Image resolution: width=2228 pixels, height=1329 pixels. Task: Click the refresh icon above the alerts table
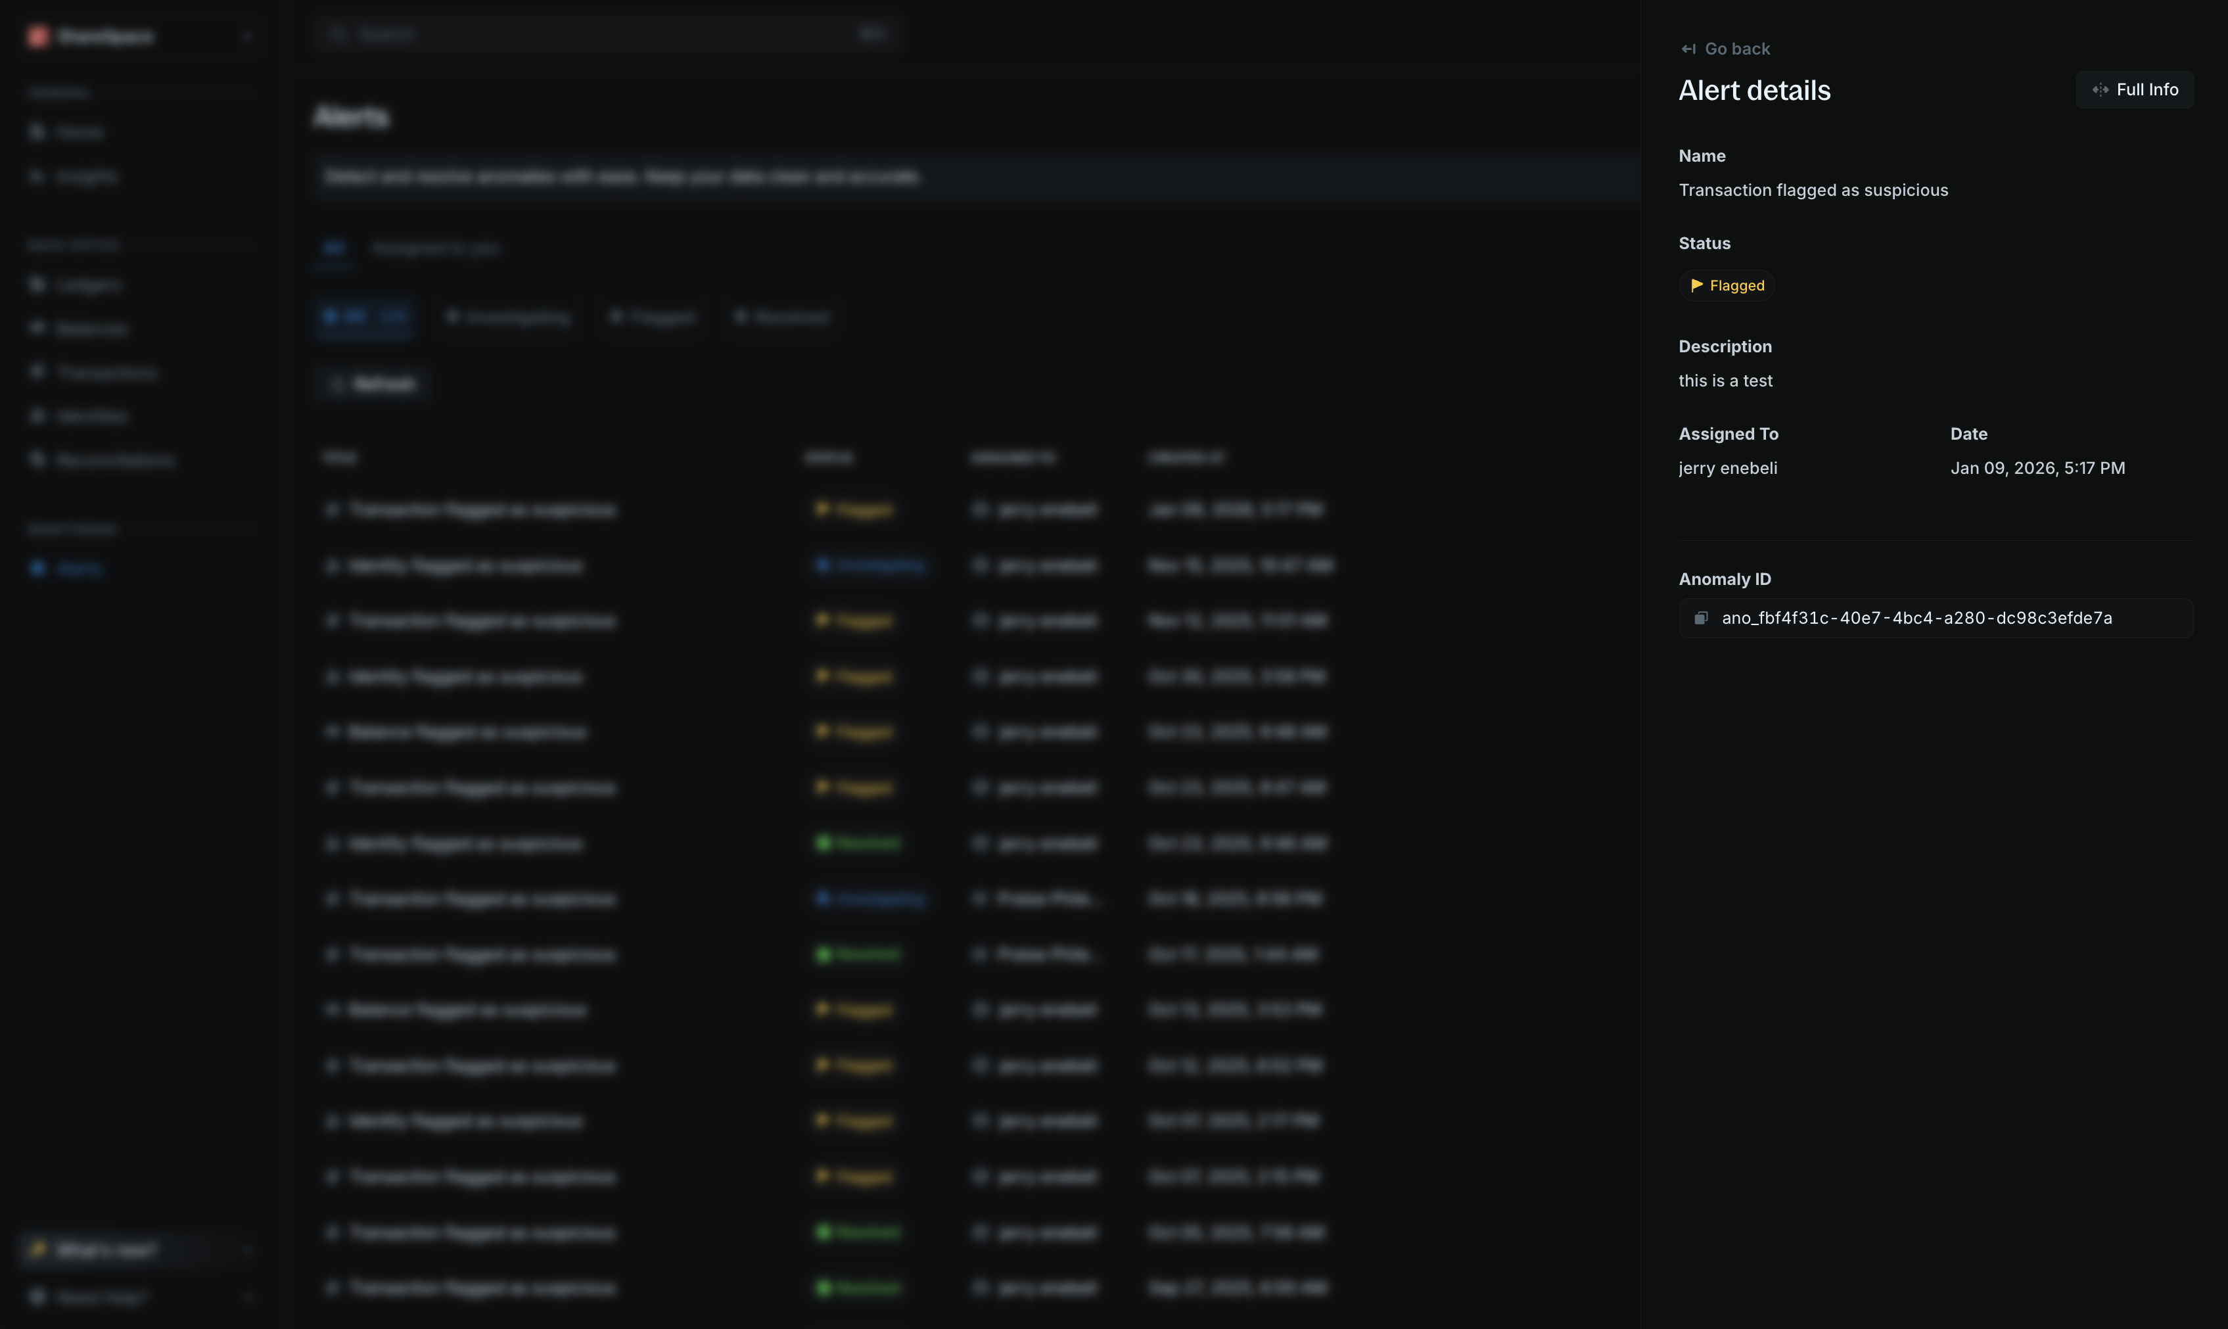click(338, 383)
